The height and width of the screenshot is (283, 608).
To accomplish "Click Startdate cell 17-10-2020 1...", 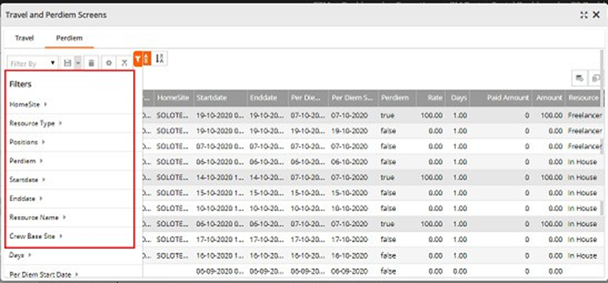I will (220, 239).
